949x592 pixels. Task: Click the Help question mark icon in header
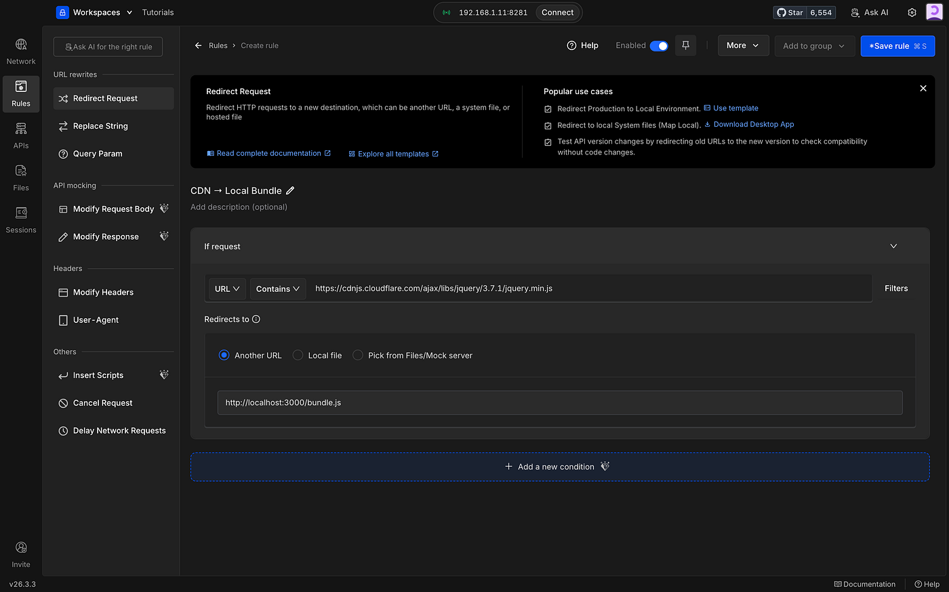pyautogui.click(x=572, y=45)
